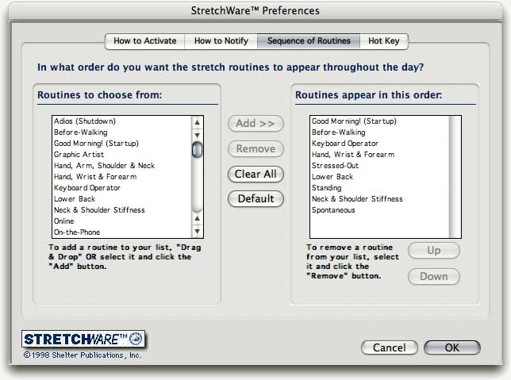The width and height of the screenshot is (511, 380).
Task: Switch to the How to Activate tab
Action: [x=145, y=41]
